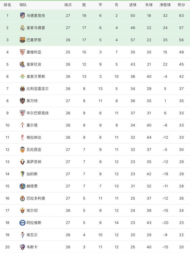Tap the Villarreal yellow crest
The width and height of the screenshot is (190, 253).
[x=22, y=88]
